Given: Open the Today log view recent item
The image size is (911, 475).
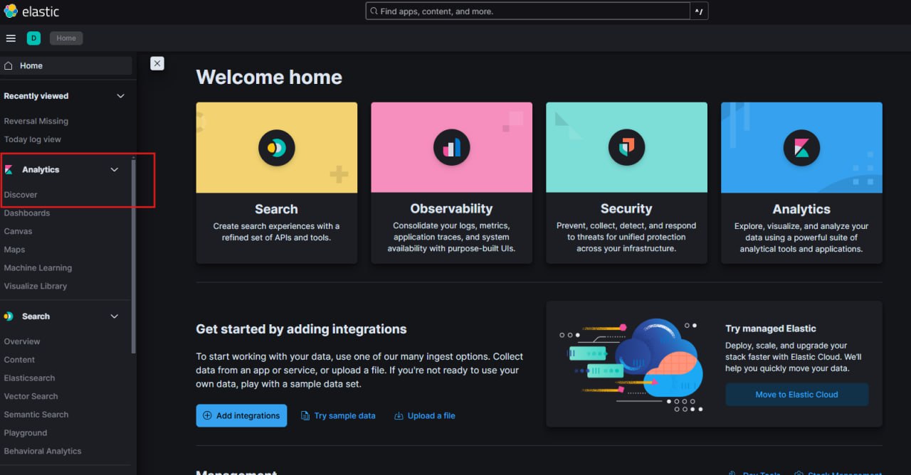Looking at the screenshot, I should (x=33, y=139).
